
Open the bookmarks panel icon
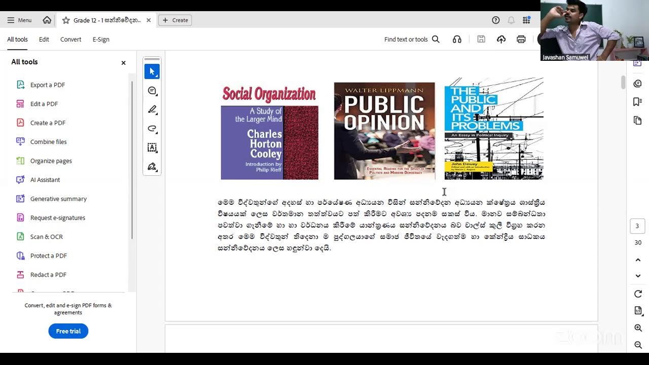[x=638, y=102]
